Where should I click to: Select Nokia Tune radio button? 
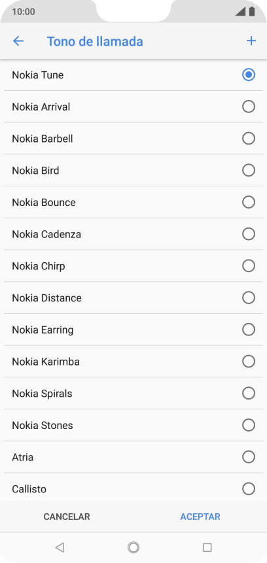click(x=249, y=75)
